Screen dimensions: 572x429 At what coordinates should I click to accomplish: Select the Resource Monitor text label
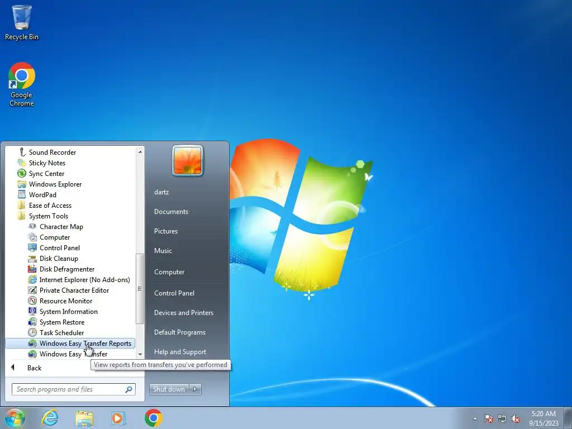[x=66, y=301]
